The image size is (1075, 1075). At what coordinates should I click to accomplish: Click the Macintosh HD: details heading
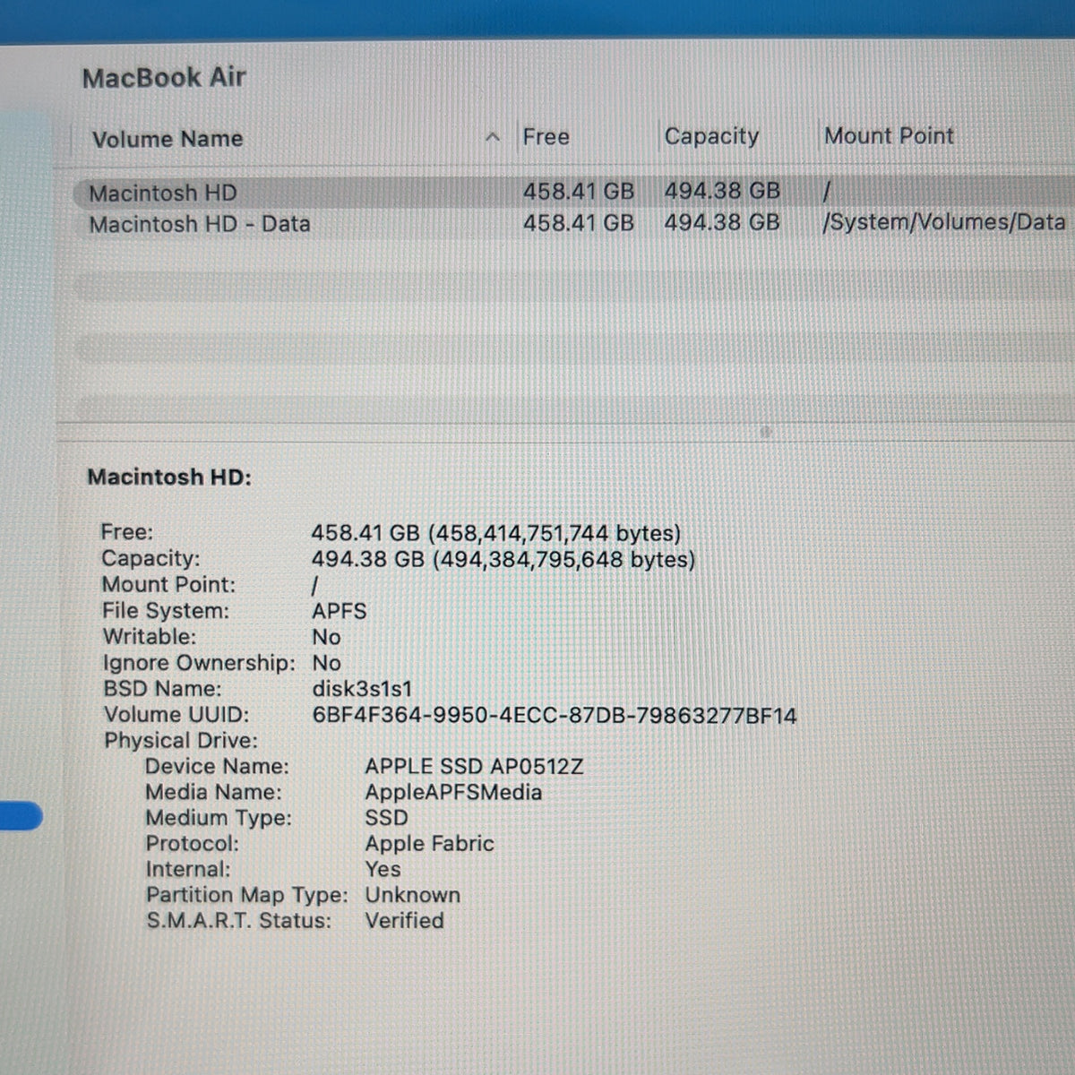pyautogui.click(x=169, y=477)
